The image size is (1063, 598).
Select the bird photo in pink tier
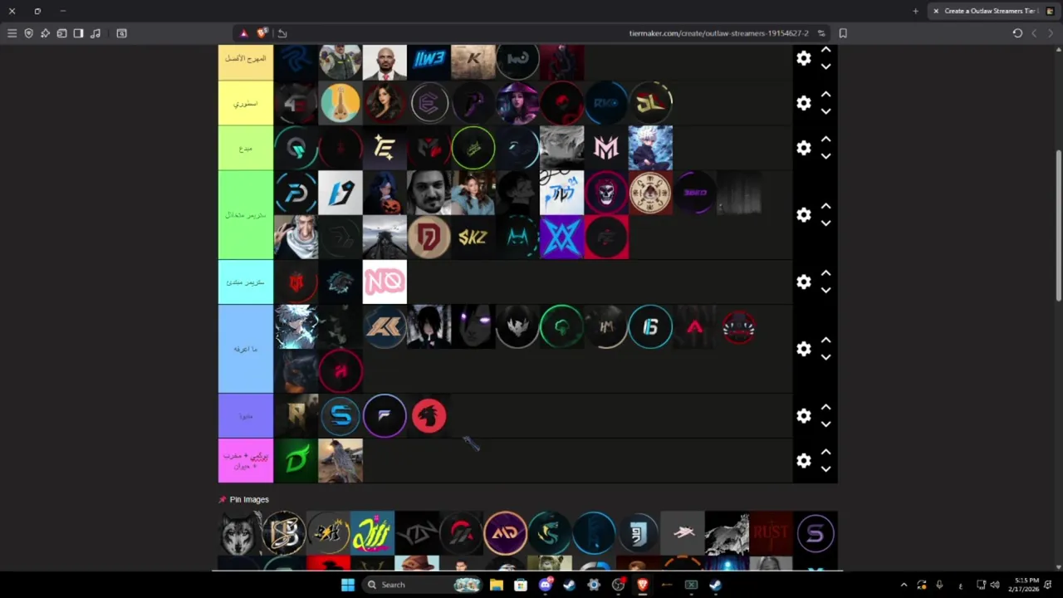[340, 461]
